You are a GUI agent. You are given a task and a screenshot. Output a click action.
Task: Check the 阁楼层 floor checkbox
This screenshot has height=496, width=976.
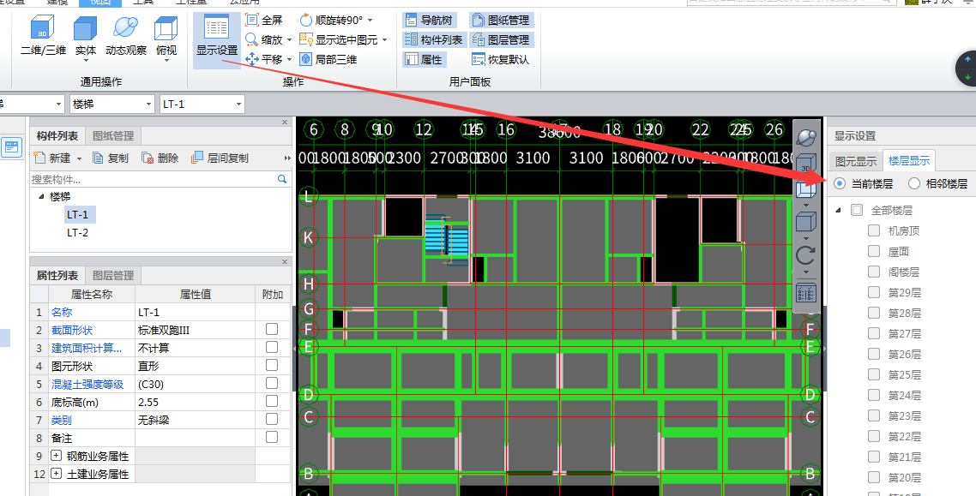click(x=874, y=272)
